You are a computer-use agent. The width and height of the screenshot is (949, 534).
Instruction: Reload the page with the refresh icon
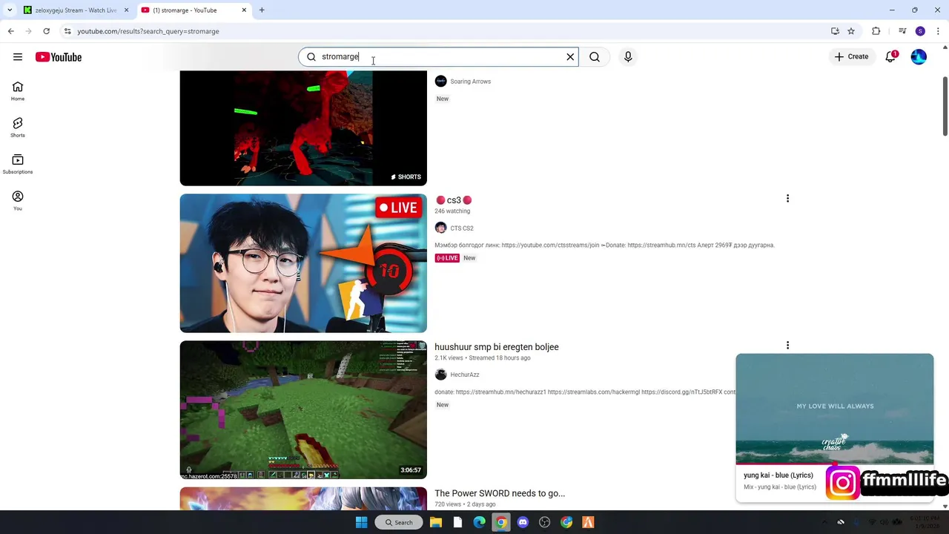coord(46,31)
